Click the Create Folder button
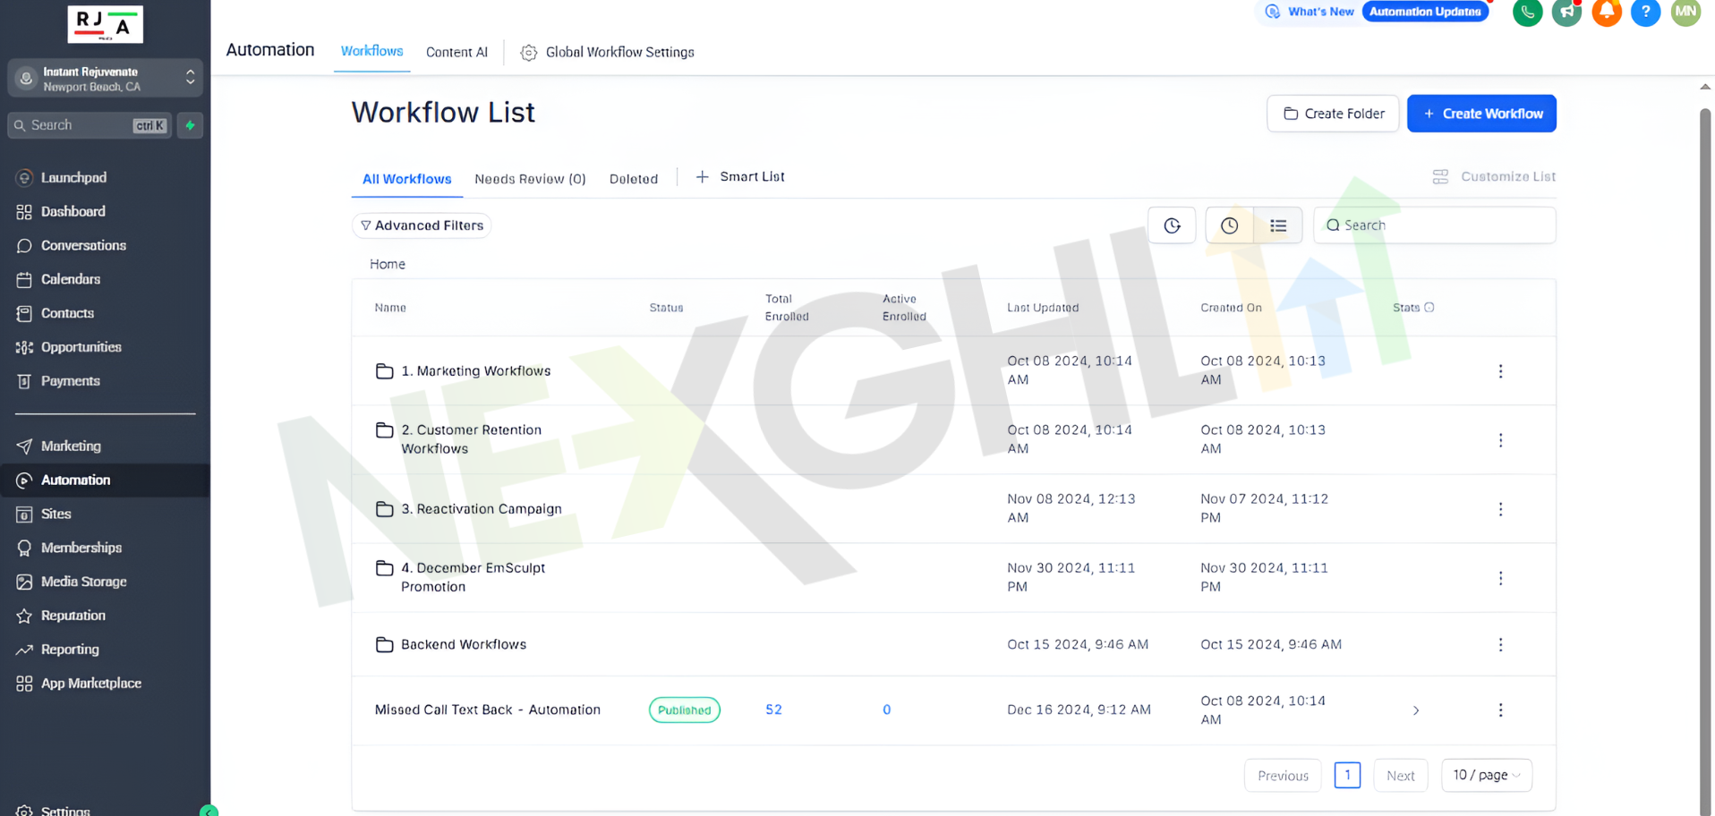1715x816 pixels. pyautogui.click(x=1332, y=114)
